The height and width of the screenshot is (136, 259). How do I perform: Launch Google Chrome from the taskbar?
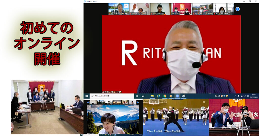pos(165,96)
